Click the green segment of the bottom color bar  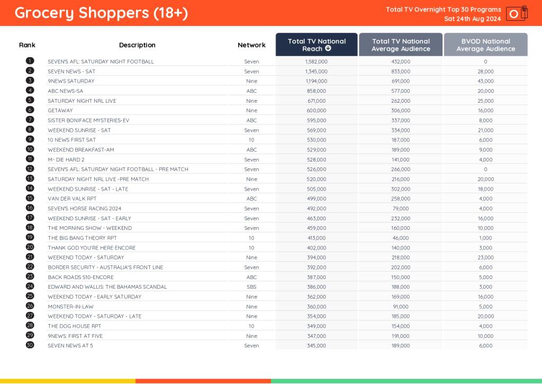coord(406,381)
